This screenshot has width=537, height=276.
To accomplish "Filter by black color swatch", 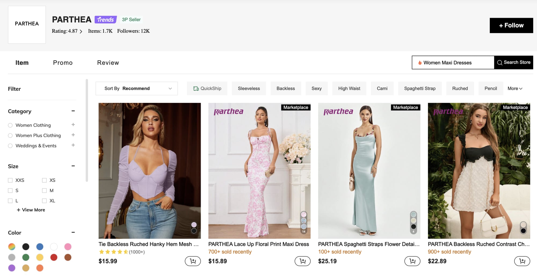I will click(26, 247).
